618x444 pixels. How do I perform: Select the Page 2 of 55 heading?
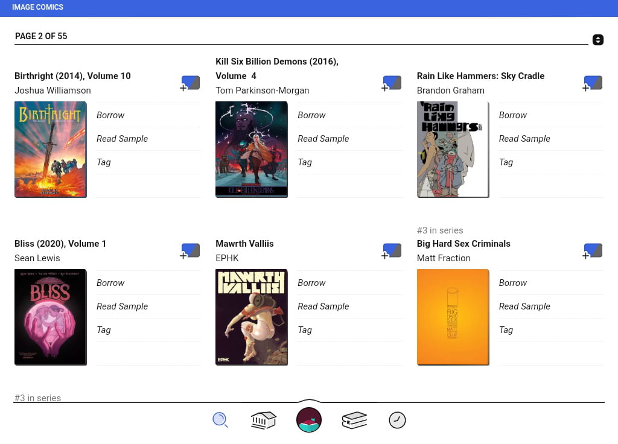(41, 36)
